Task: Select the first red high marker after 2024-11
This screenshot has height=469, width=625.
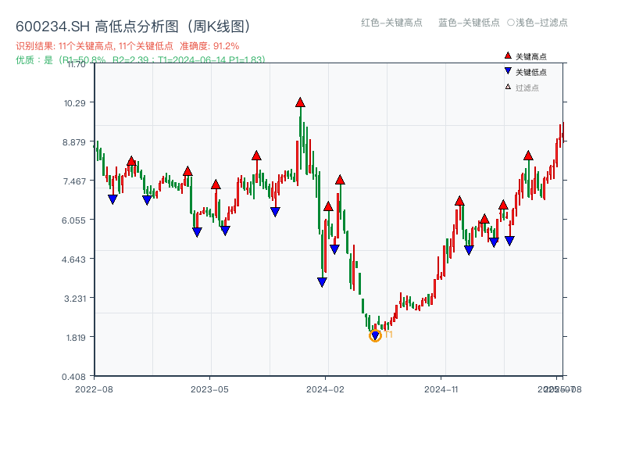Action: 459,201
